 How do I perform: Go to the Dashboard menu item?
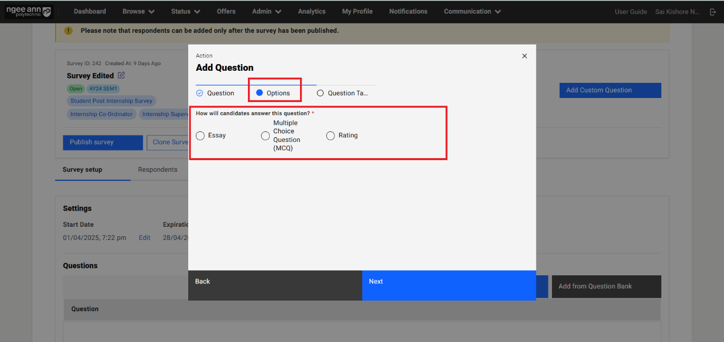click(90, 11)
